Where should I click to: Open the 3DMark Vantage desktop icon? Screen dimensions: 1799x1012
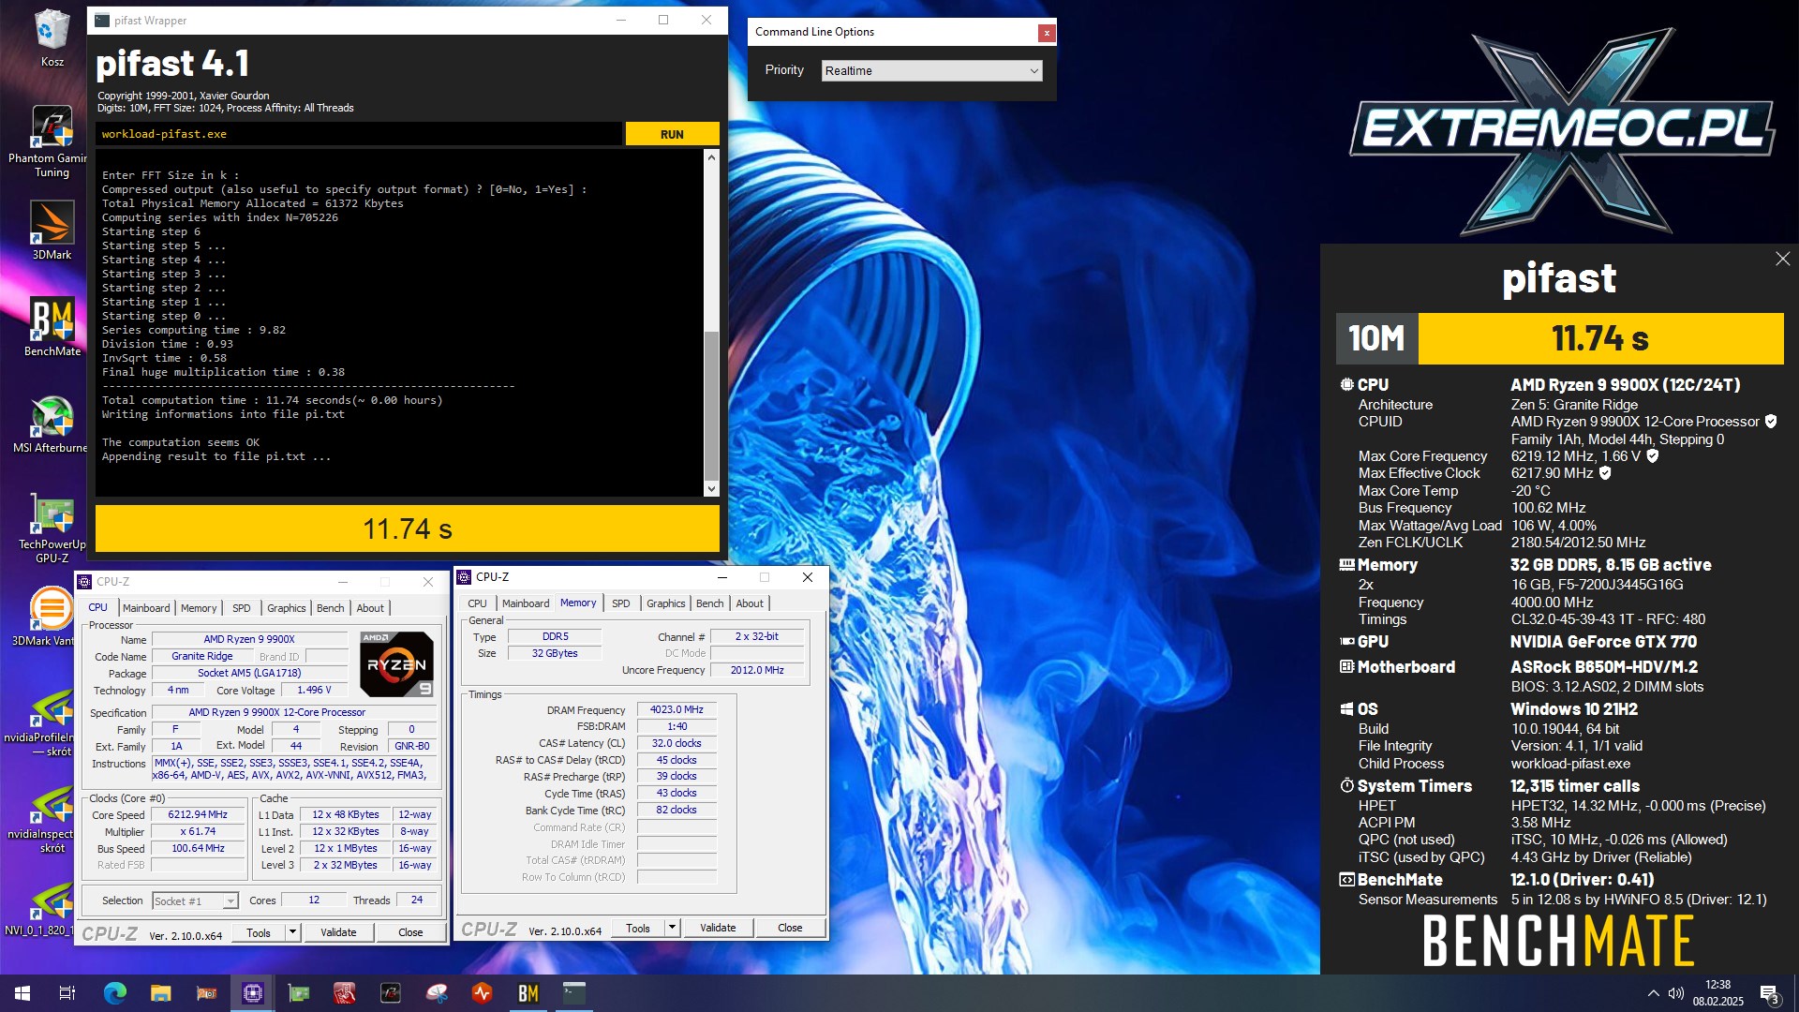pos(52,617)
